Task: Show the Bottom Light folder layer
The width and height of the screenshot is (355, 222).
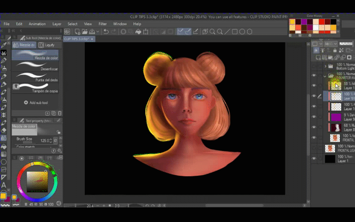Action: click(314, 66)
